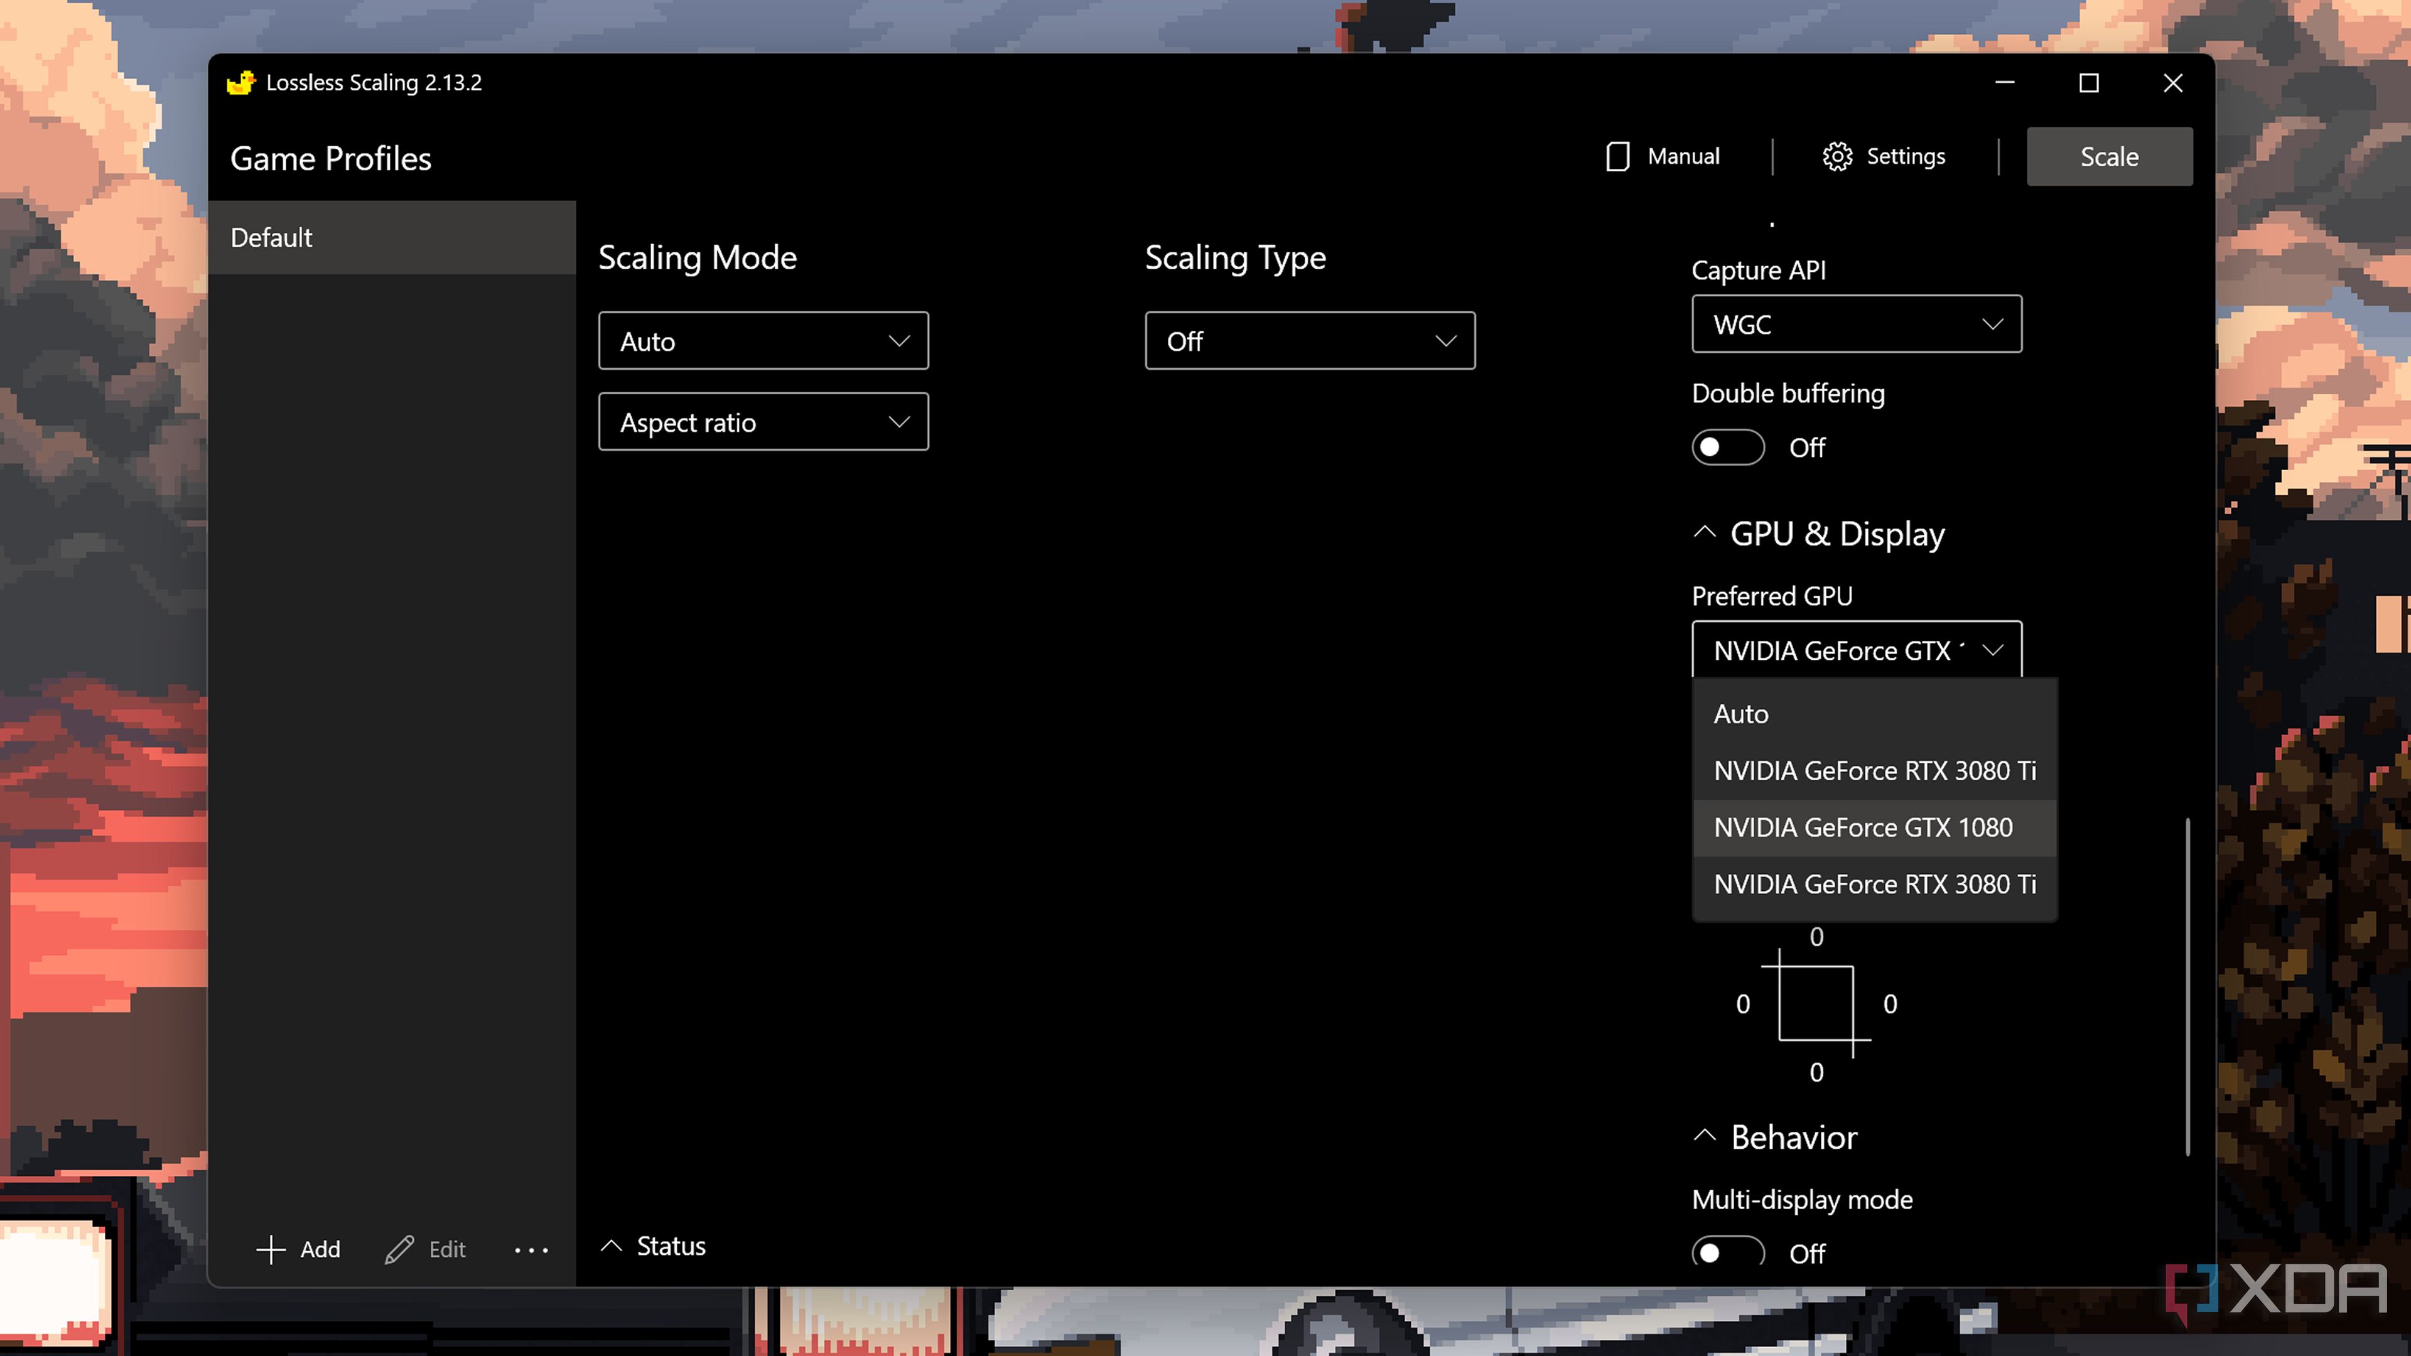
Task: Open the Scaling Mode Auto dropdown
Action: pos(763,342)
